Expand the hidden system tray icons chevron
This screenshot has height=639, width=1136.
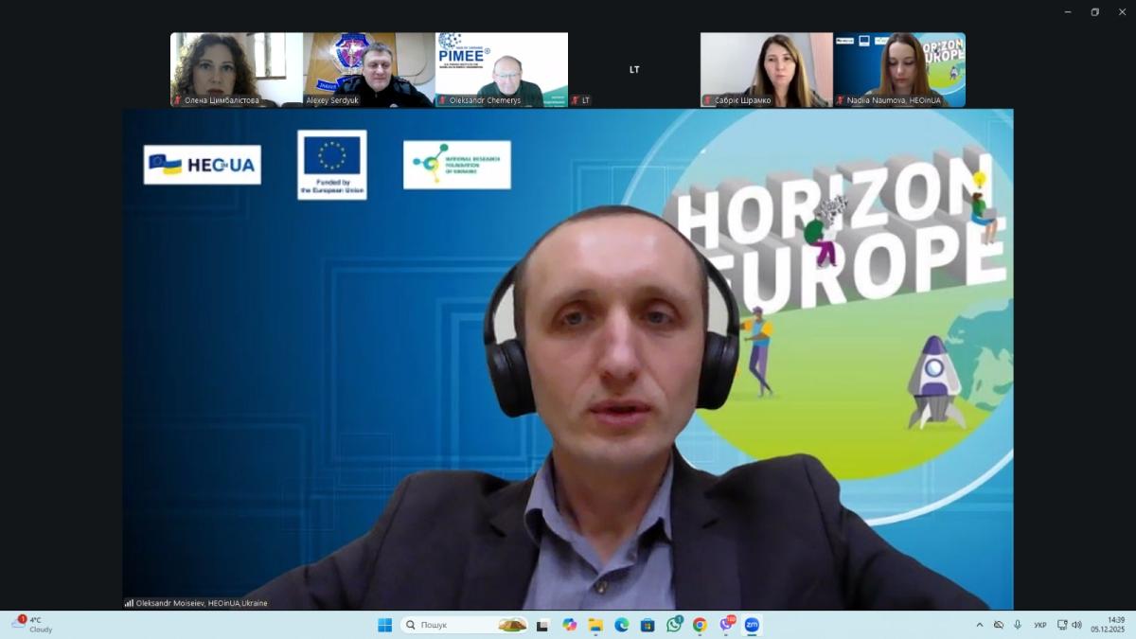click(979, 625)
